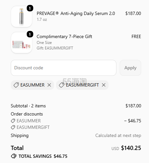The height and width of the screenshot is (163, 149).
Task: Click the EASUMMER chip label
Action: coord(32,85)
